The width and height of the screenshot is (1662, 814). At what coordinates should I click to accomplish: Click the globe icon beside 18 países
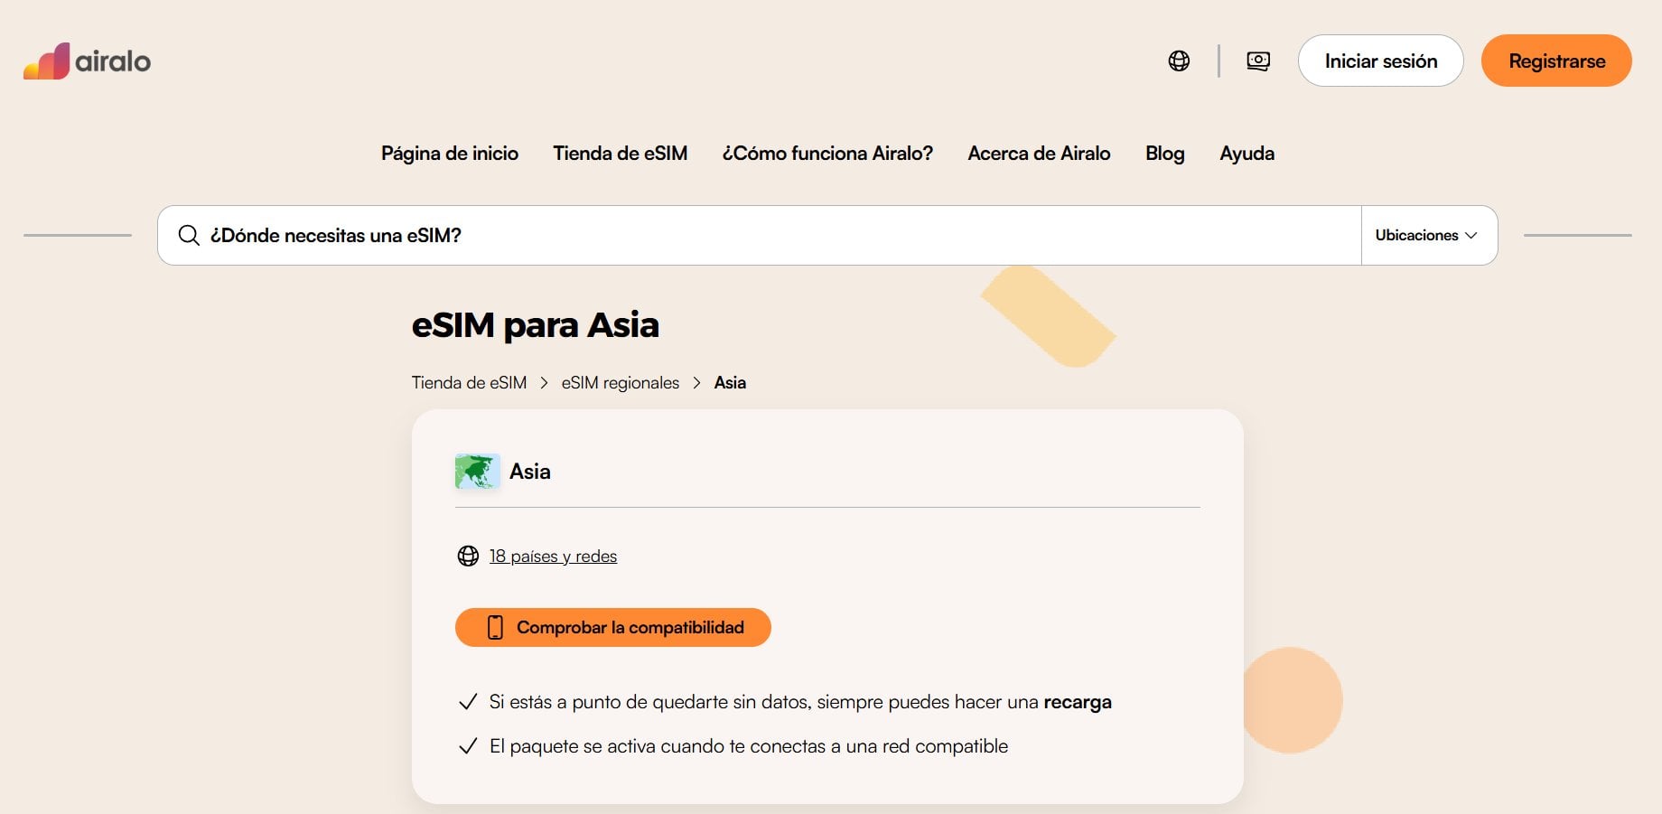(x=468, y=556)
